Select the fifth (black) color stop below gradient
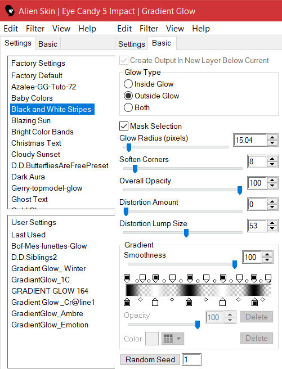 (254, 301)
